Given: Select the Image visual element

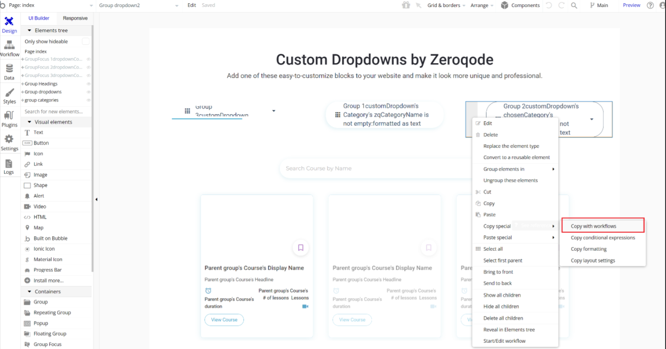Looking at the screenshot, I should pyautogui.click(x=40, y=175).
